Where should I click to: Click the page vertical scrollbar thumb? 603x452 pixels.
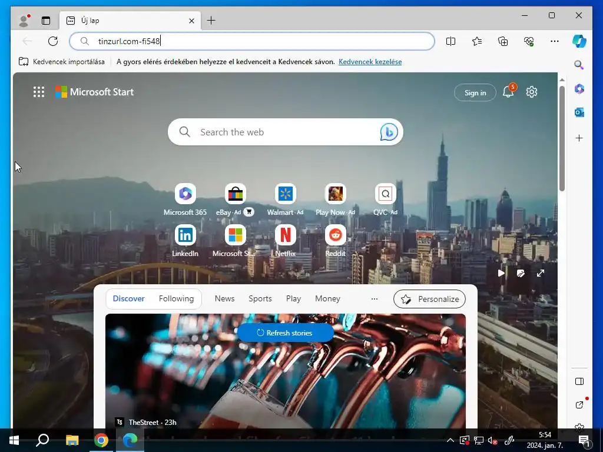pos(562,138)
